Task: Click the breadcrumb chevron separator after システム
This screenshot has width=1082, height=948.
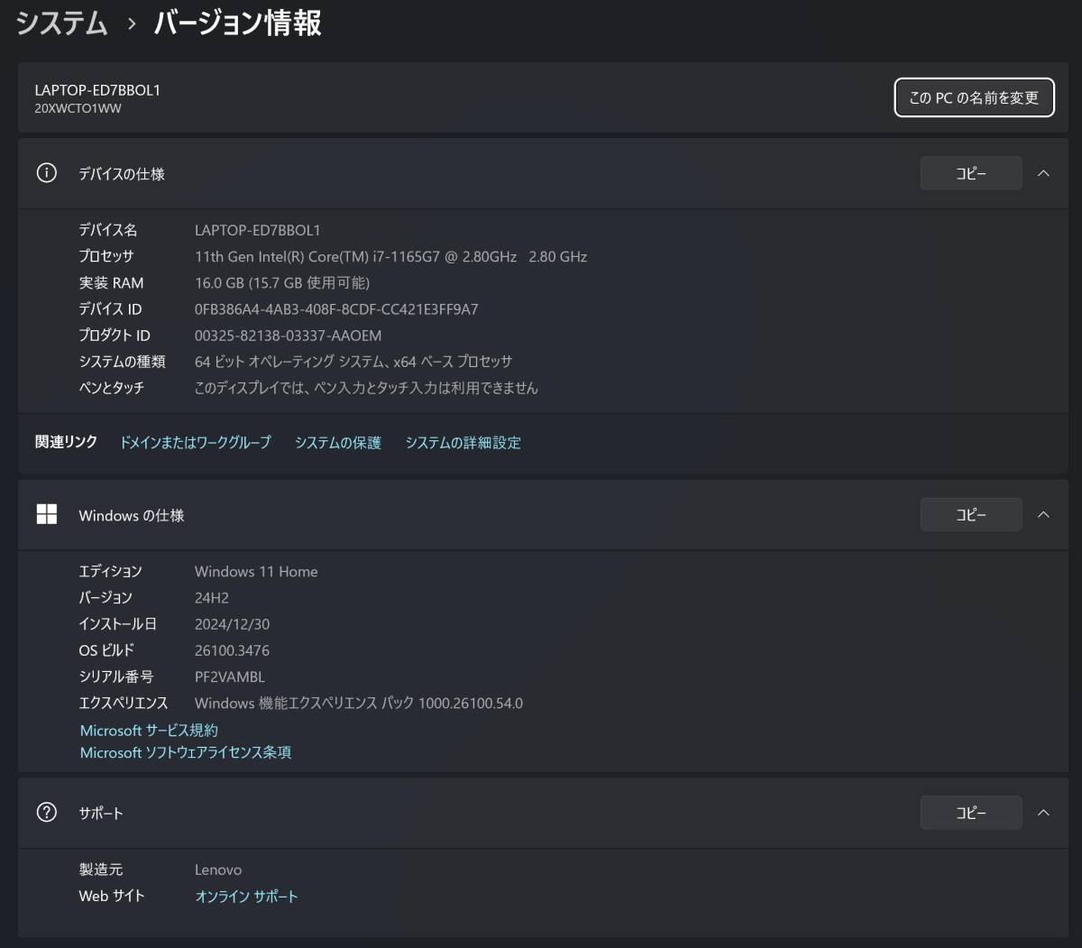Action: (x=132, y=24)
